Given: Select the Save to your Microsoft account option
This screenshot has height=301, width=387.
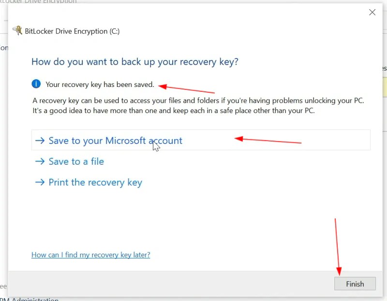Looking at the screenshot, I should pyautogui.click(x=115, y=141).
